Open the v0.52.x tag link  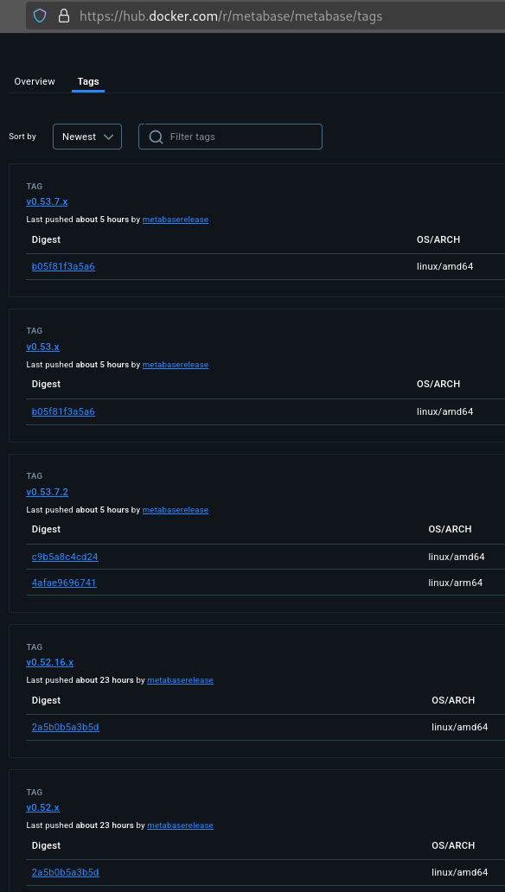pyautogui.click(x=42, y=807)
